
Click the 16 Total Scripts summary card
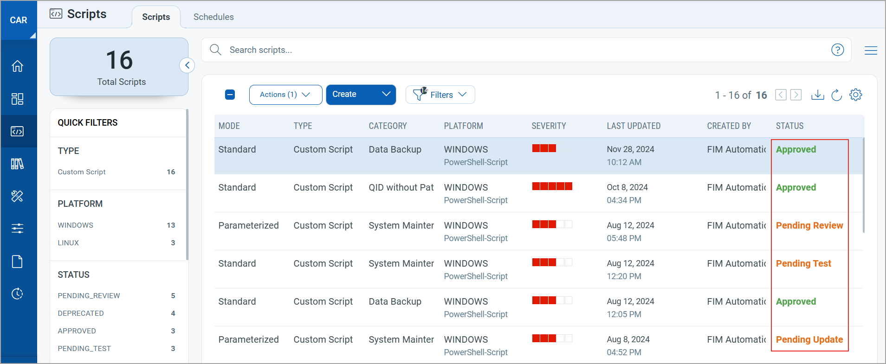pyautogui.click(x=119, y=67)
